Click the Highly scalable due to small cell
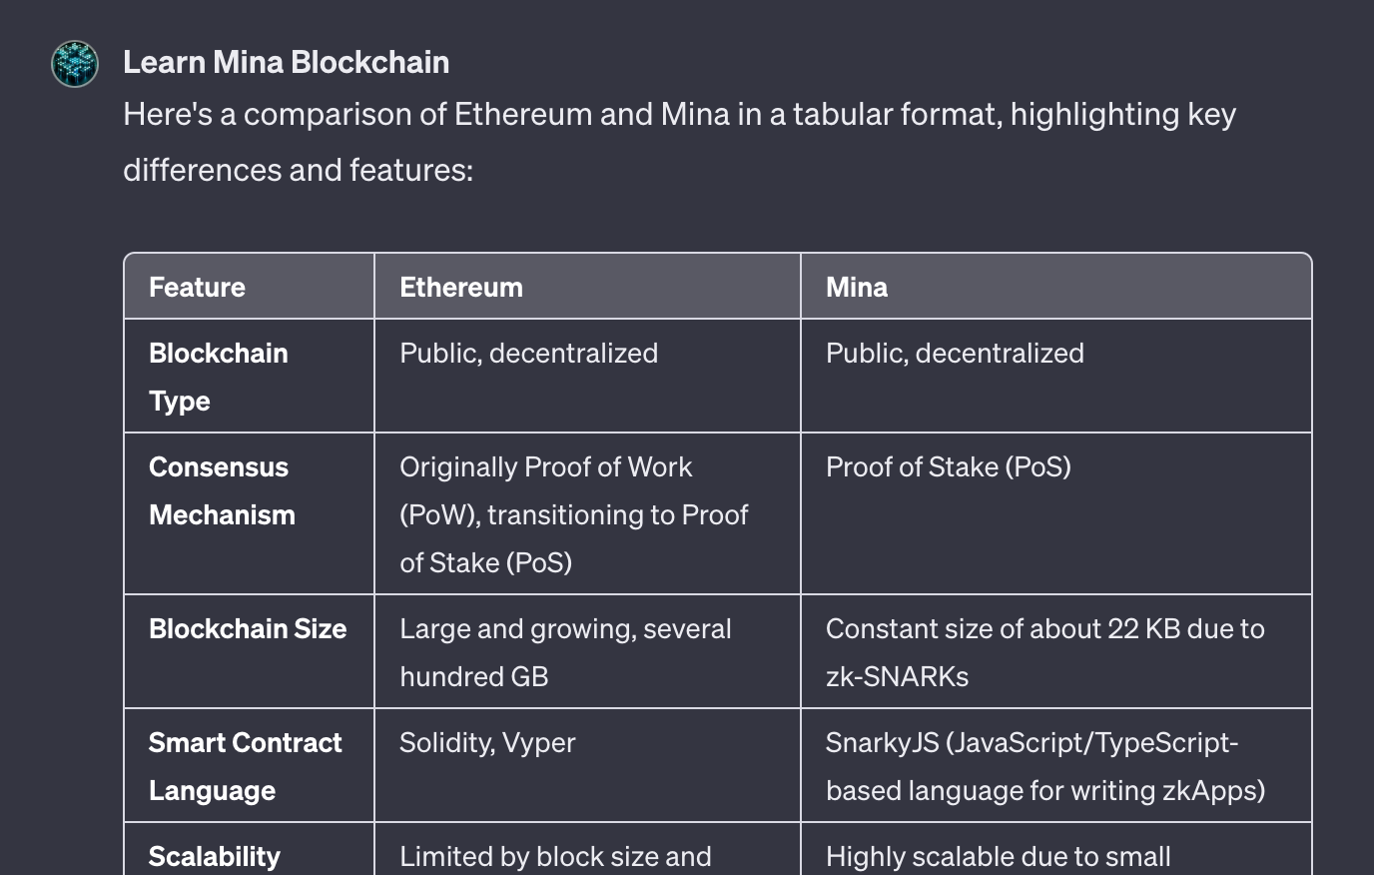This screenshot has width=1374, height=875. (1056, 850)
